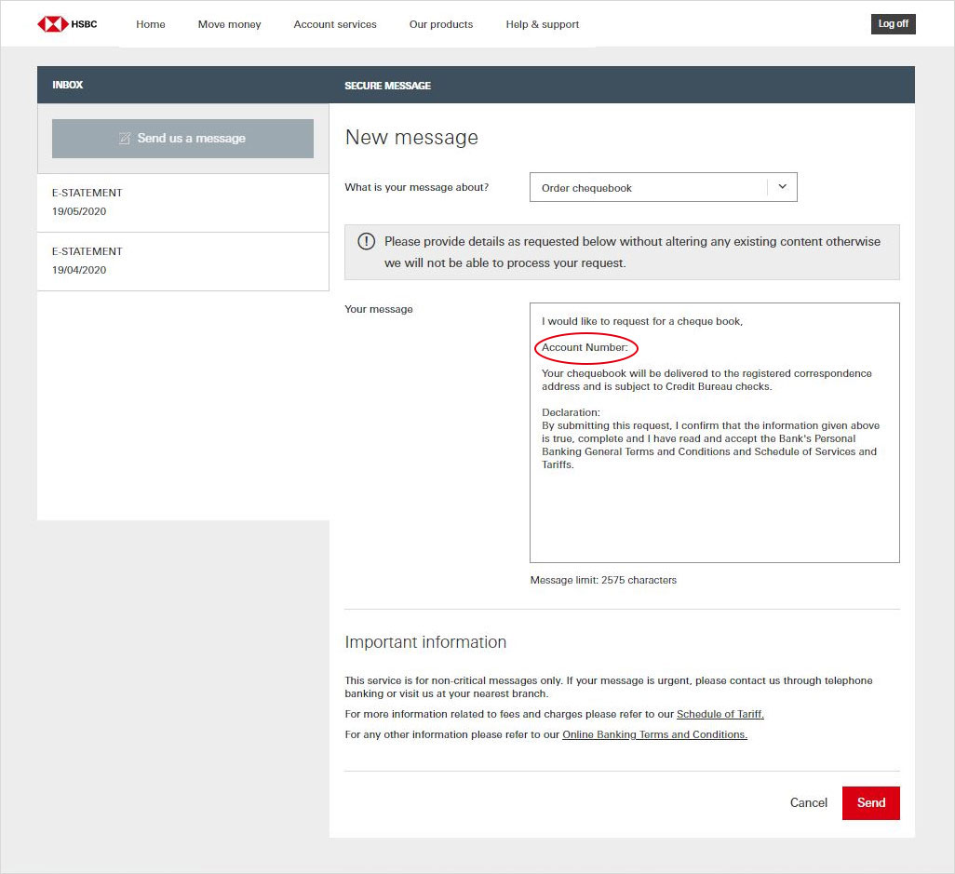The image size is (955, 874).
Task: Open the message topic dropdown arrow
Action: (x=783, y=187)
